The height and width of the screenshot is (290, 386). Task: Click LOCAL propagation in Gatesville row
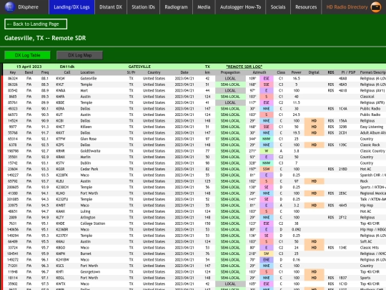(230, 79)
